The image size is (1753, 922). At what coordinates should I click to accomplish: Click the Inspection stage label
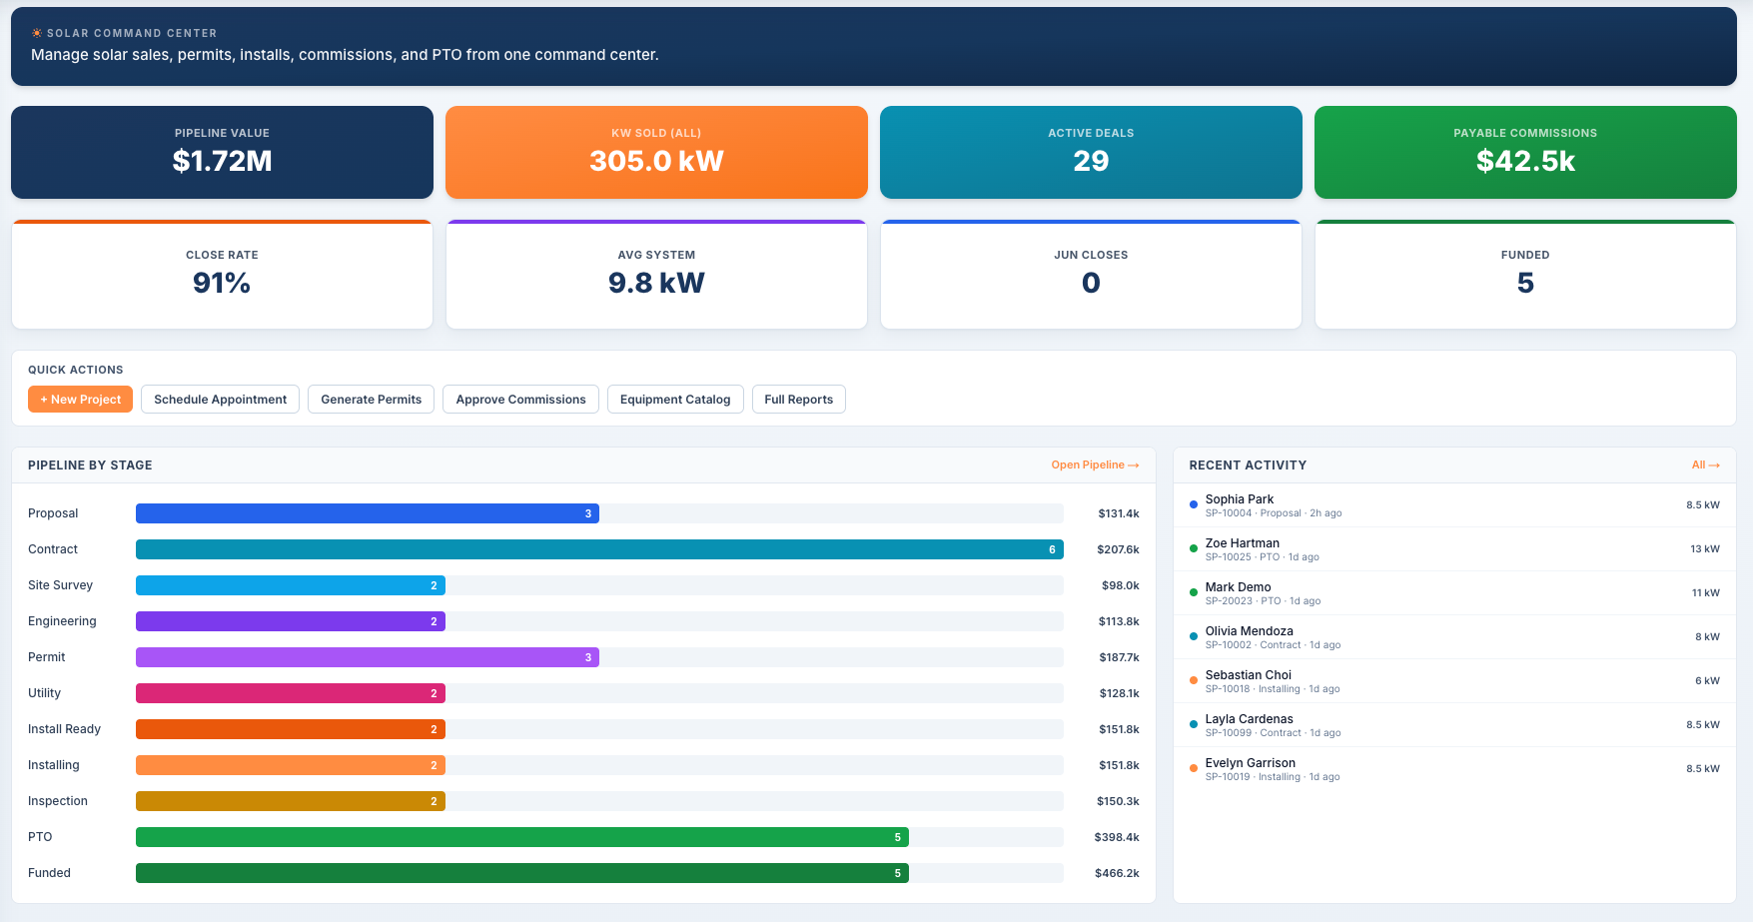coord(58,801)
